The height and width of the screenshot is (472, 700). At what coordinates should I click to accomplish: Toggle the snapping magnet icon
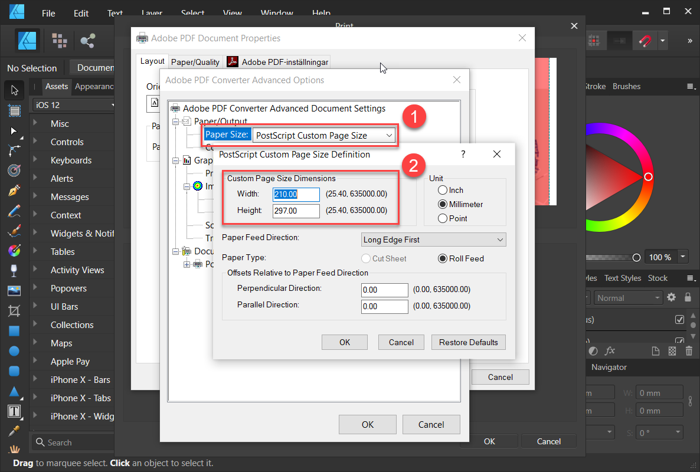click(x=645, y=41)
